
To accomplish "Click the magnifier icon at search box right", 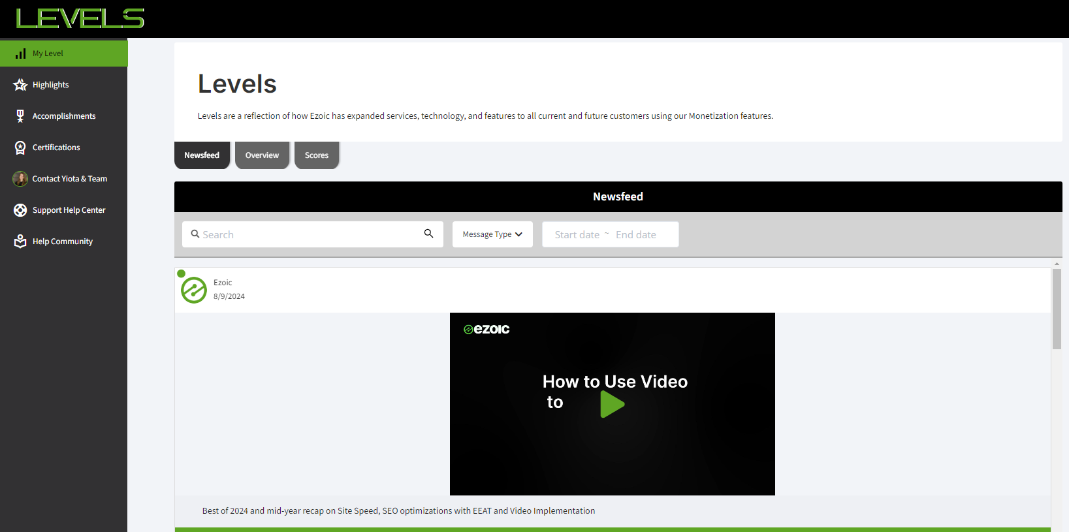I will [x=428, y=234].
